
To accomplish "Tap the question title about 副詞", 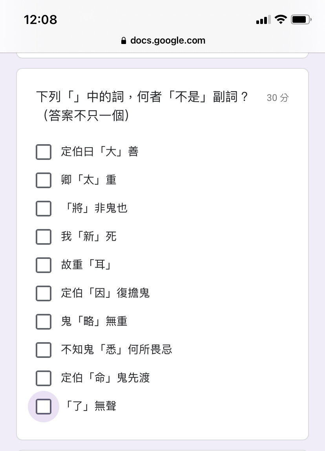I will [142, 106].
